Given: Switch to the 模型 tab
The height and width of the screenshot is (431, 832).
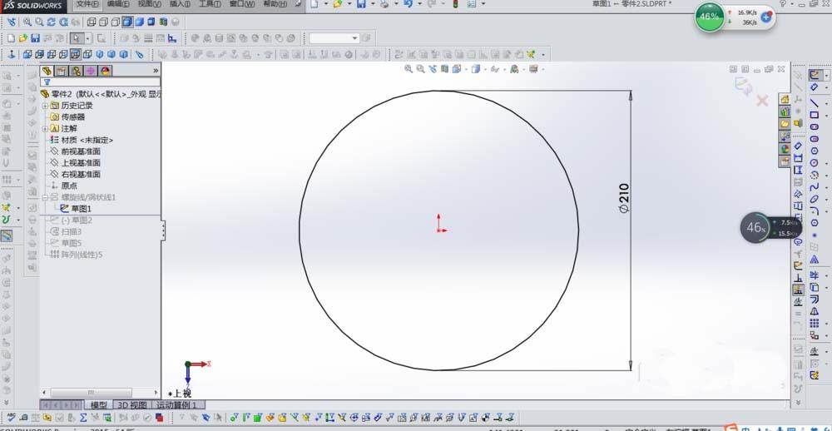Looking at the screenshot, I should click(x=99, y=405).
